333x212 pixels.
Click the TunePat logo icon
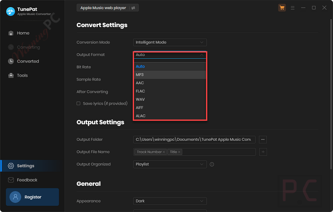pyautogui.click(x=10, y=12)
